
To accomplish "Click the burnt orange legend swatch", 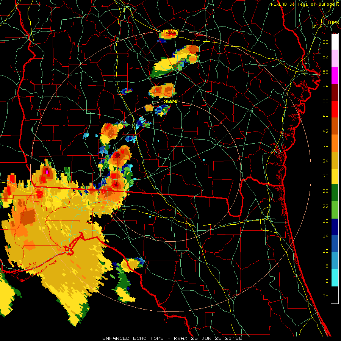I will [x=335, y=126].
